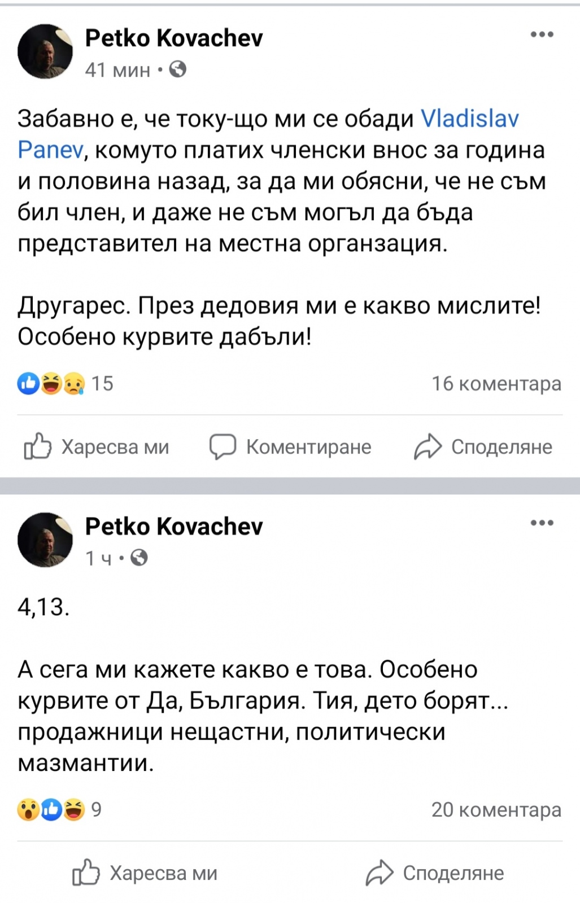This screenshot has height=903, width=580.
Task: Click the laughing reaction emoji on first post
Action: coord(51,384)
